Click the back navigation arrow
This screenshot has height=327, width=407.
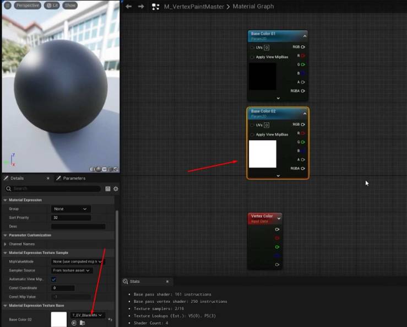[x=128, y=7]
